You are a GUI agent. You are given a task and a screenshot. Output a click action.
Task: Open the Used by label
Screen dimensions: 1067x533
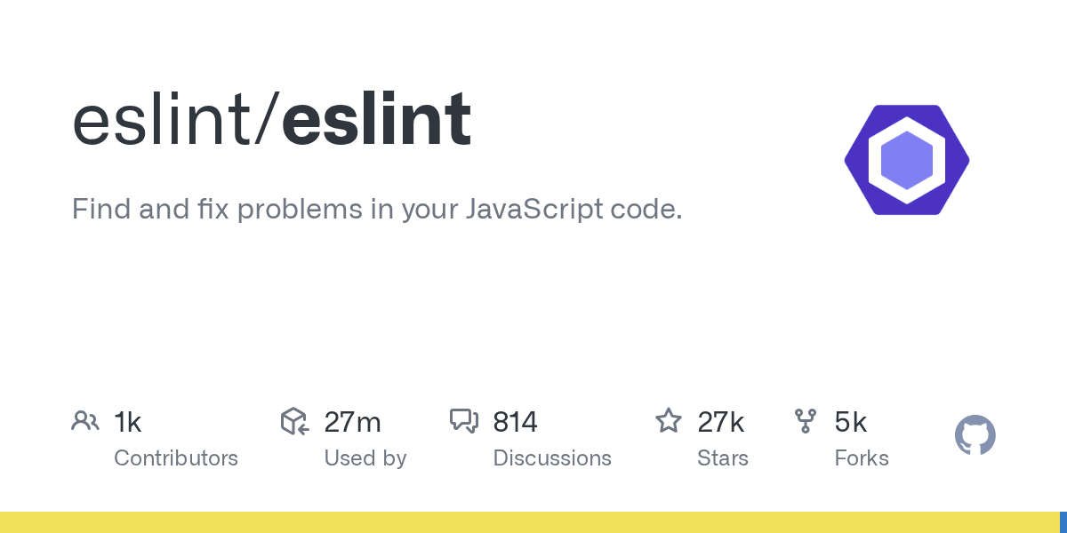pos(365,458)
